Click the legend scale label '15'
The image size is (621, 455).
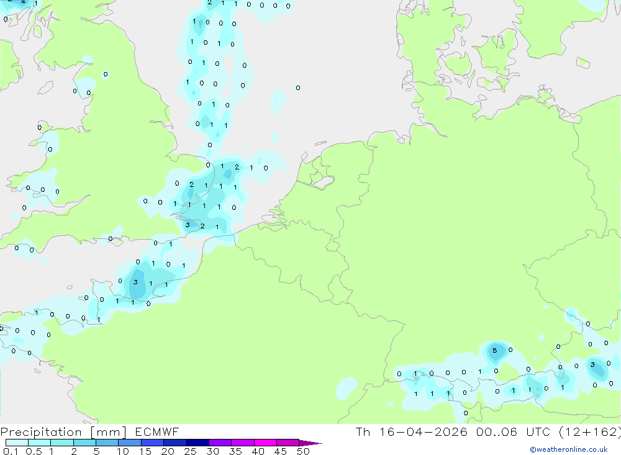[x=145, y=451]
